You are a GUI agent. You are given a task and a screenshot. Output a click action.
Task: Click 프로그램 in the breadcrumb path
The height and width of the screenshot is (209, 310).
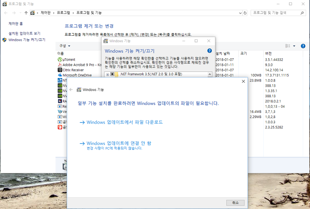coord(63,13)
